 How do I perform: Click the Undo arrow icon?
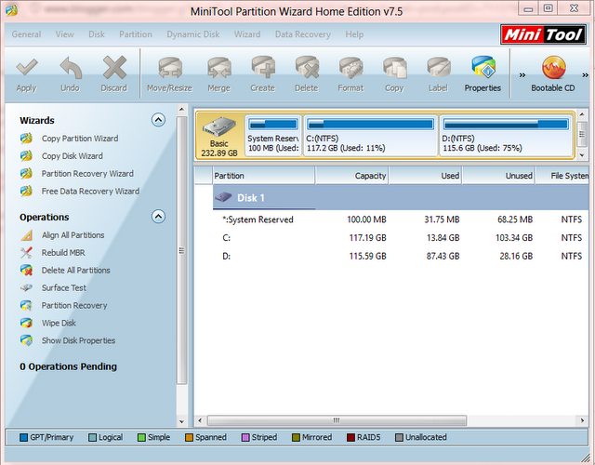[x=71, y=68]
